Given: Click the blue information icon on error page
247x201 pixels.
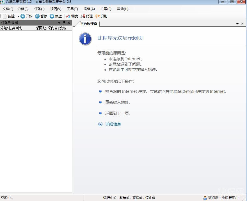Looking at the screenshot, I should [85, 39].
